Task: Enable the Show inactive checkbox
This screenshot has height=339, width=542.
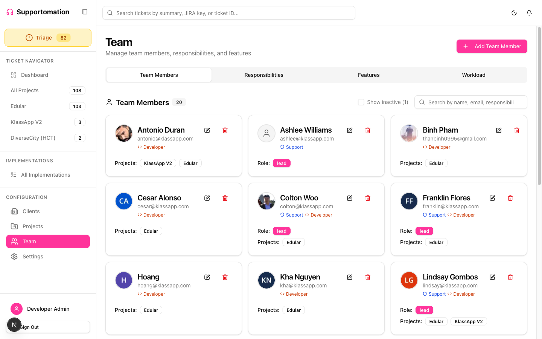Action: [x=361, y=102]
